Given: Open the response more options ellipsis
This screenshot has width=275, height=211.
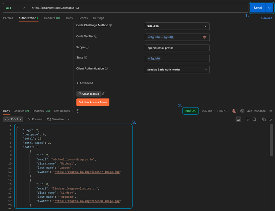Looking at the screenshot, I should point(270,111).
